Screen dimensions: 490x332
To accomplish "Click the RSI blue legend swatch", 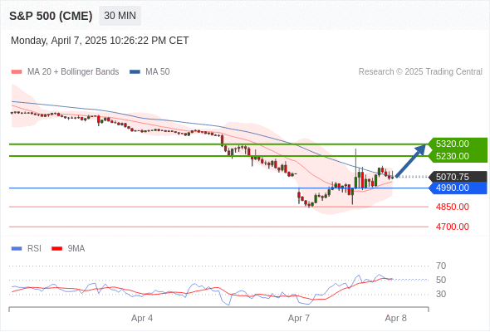I will 17,249.
